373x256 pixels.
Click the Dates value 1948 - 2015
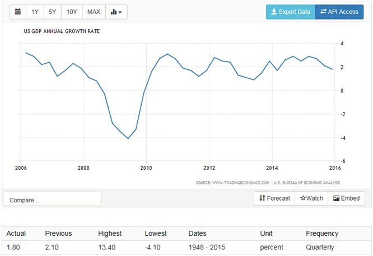pyautogui.click(x=207, y=248)
